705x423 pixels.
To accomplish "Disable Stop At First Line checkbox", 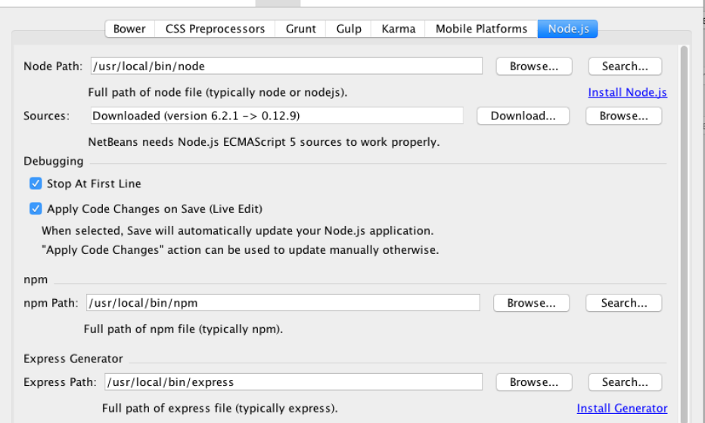I will [36, 184].
